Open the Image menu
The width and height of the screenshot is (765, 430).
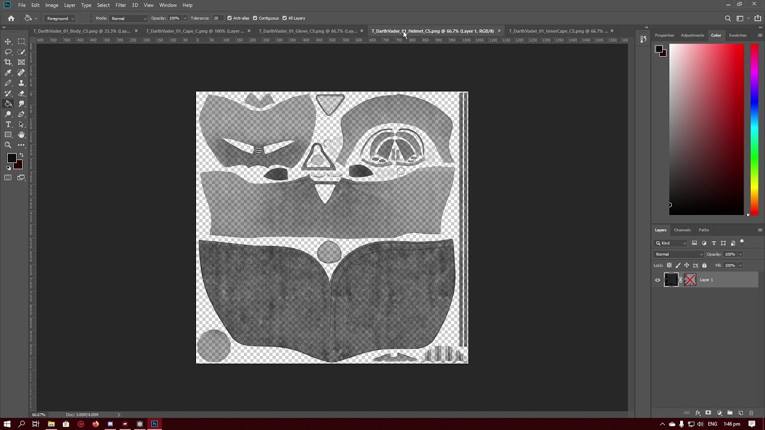52,5
